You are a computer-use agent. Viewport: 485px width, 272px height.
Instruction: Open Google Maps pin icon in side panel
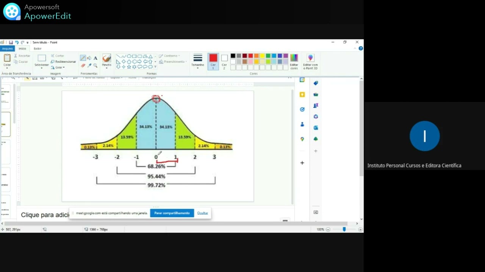tap(302, 139)
